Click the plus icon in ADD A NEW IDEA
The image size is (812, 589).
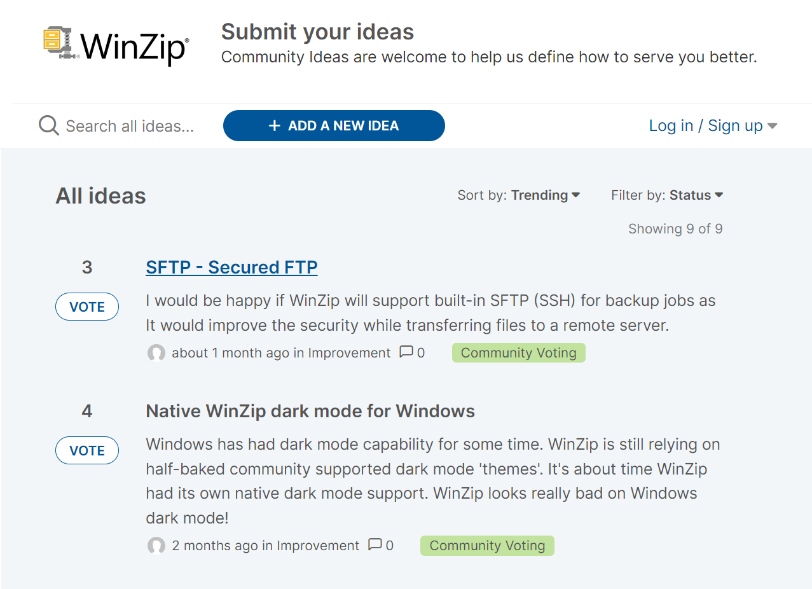pyautogui.click(x=273, y=125)
